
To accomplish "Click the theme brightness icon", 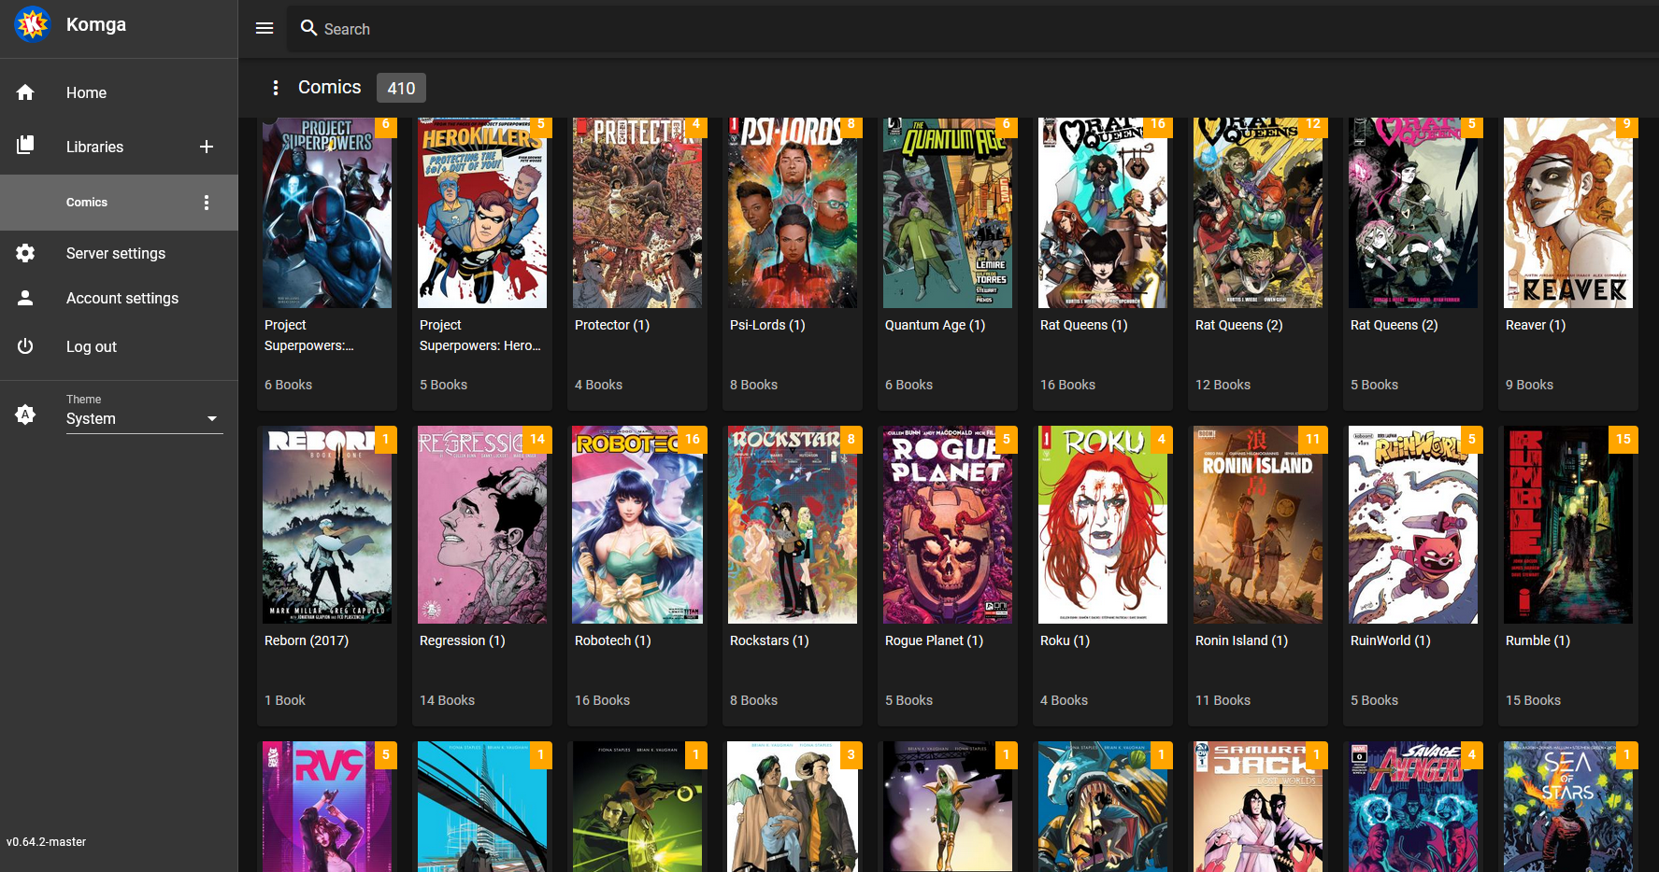I will click(x=25, y=415).
